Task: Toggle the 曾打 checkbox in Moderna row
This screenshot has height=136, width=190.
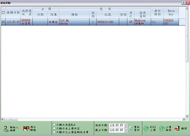Action: coord(130,22)
